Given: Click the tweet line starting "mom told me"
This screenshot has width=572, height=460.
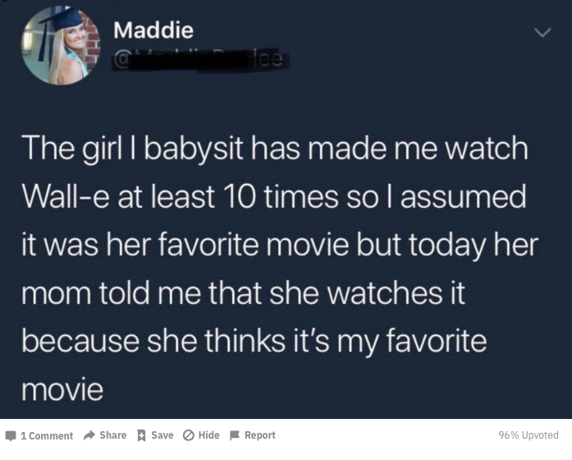Looking at the screenshot, I should (x=243, y=293).
